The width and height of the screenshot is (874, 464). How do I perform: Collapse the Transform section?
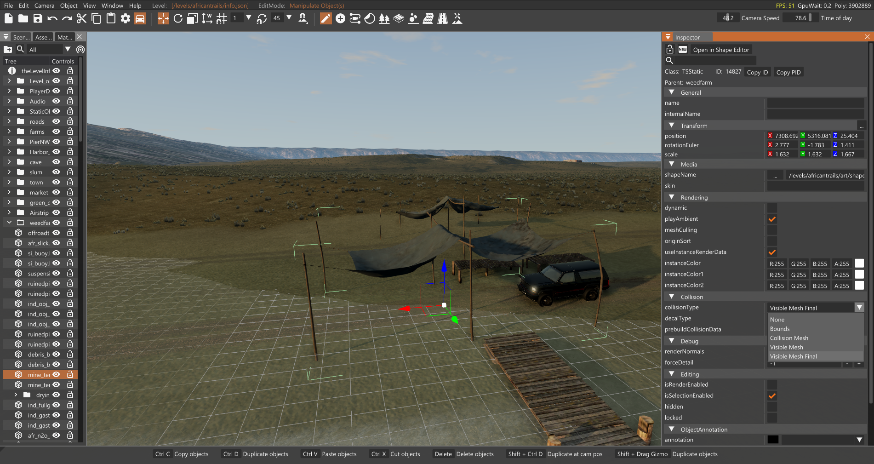coord(672,126)
